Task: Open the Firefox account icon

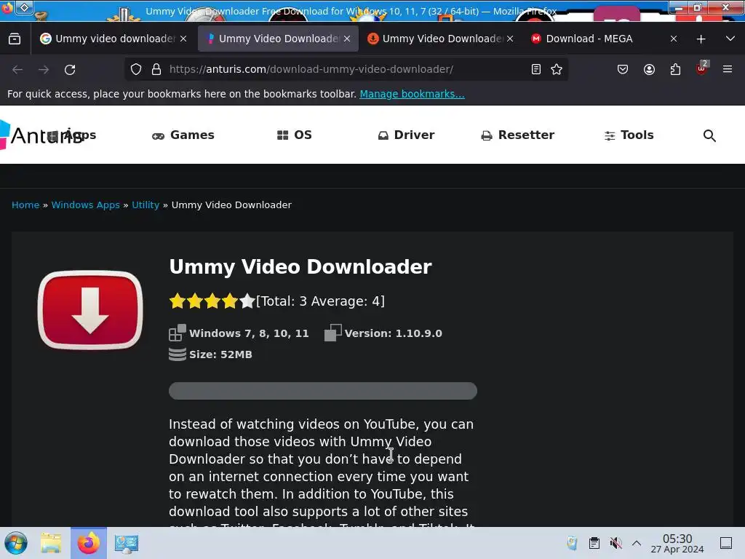Action: [x=649, y=69]
